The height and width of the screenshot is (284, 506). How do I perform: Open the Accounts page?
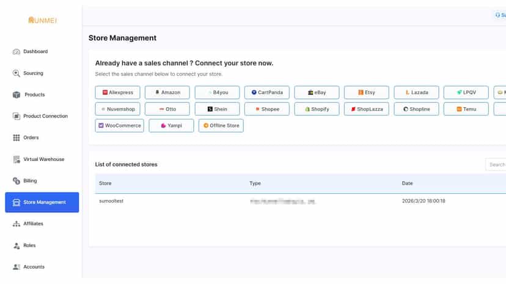coord(34,267)
